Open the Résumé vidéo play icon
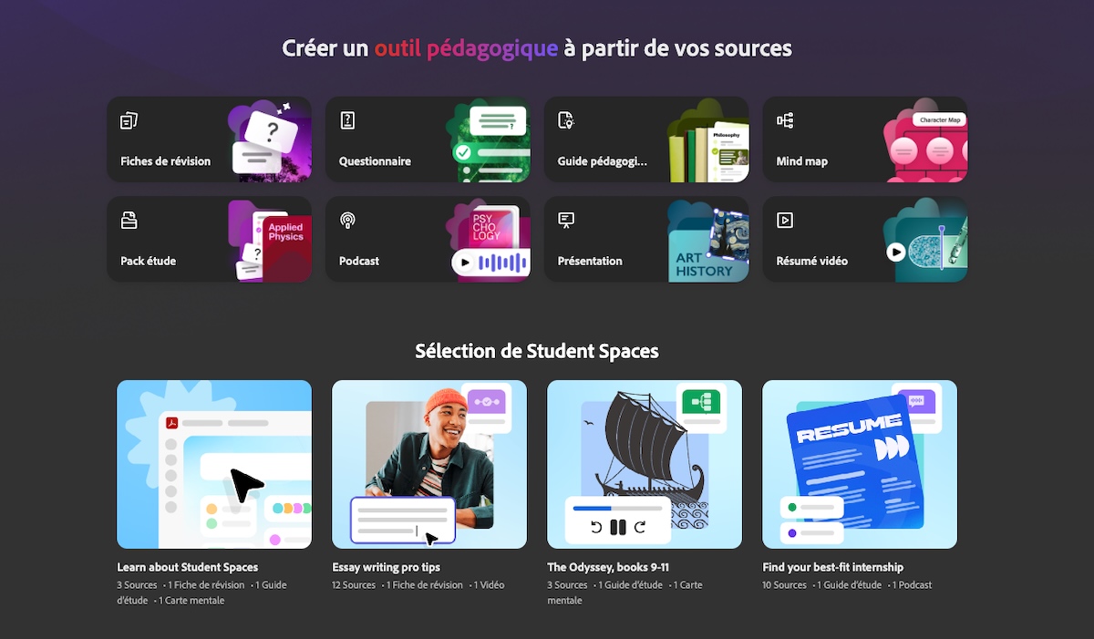 pos(785,220)
